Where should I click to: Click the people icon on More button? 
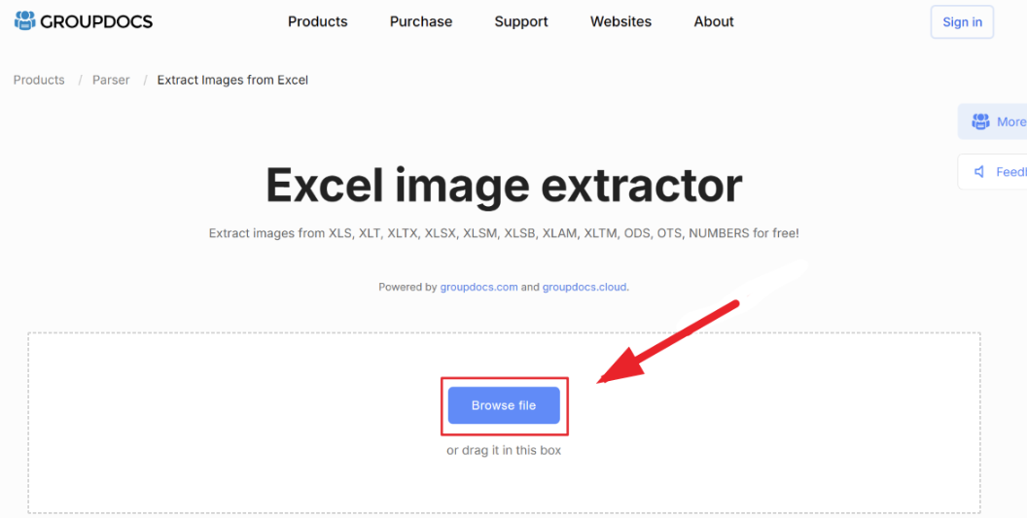coord(979,121)
